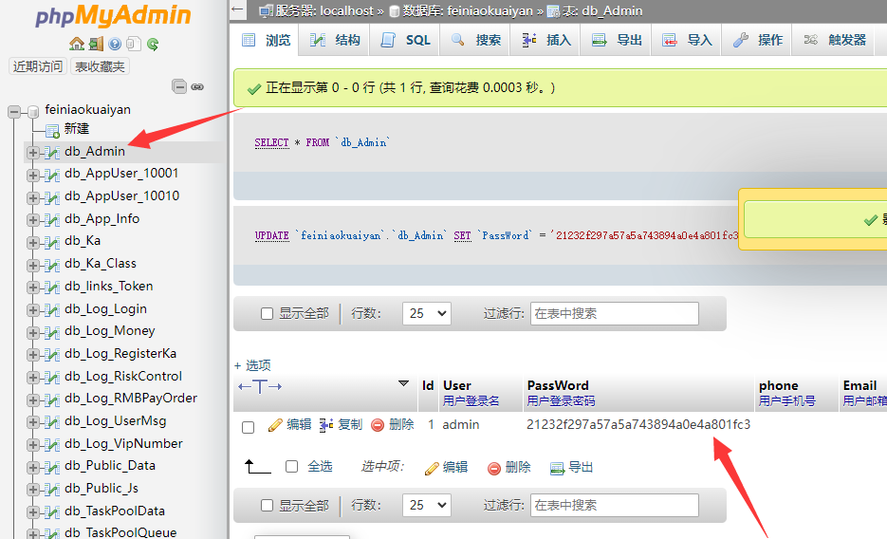Open the SQL tab
887x539 pixels.
pos(406,40)
